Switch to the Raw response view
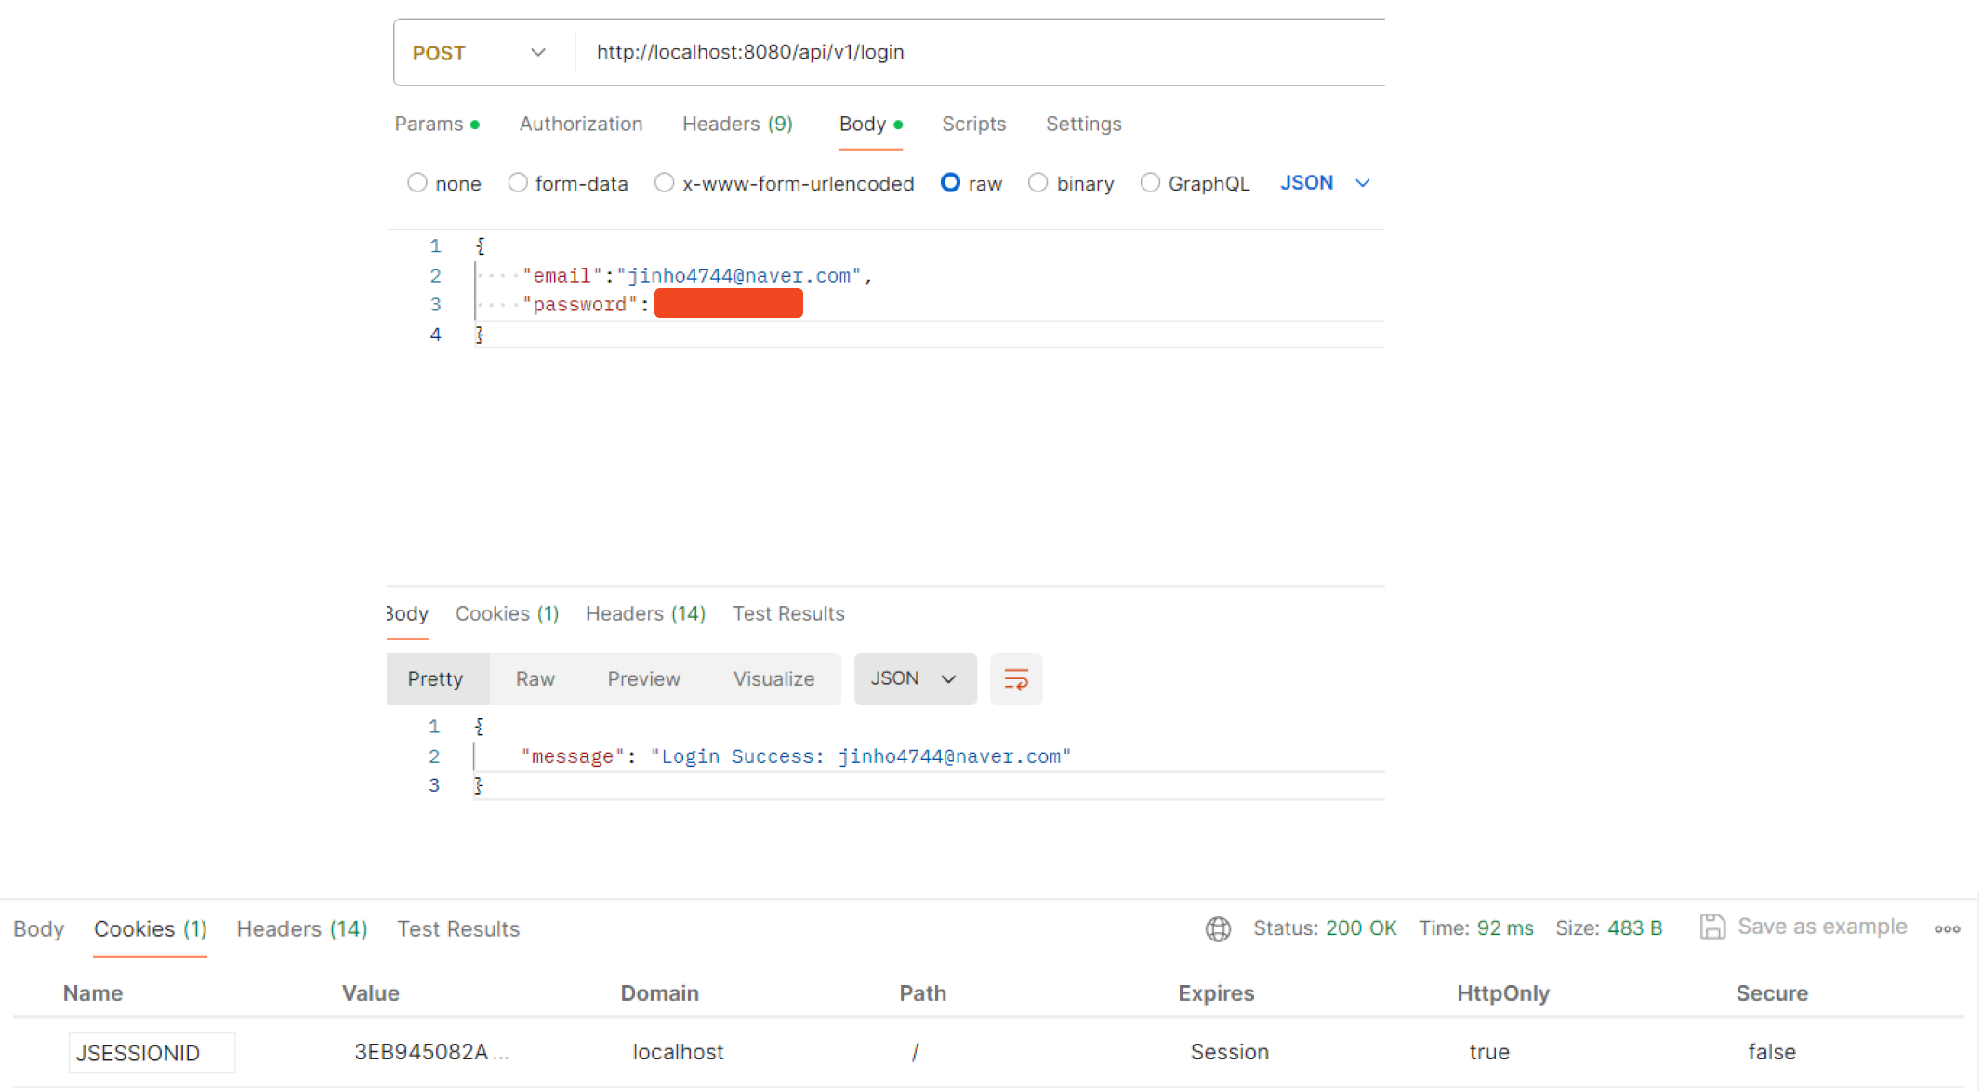The width and height of the screenshot is (1982, 1091). click(x=535, y=679)
